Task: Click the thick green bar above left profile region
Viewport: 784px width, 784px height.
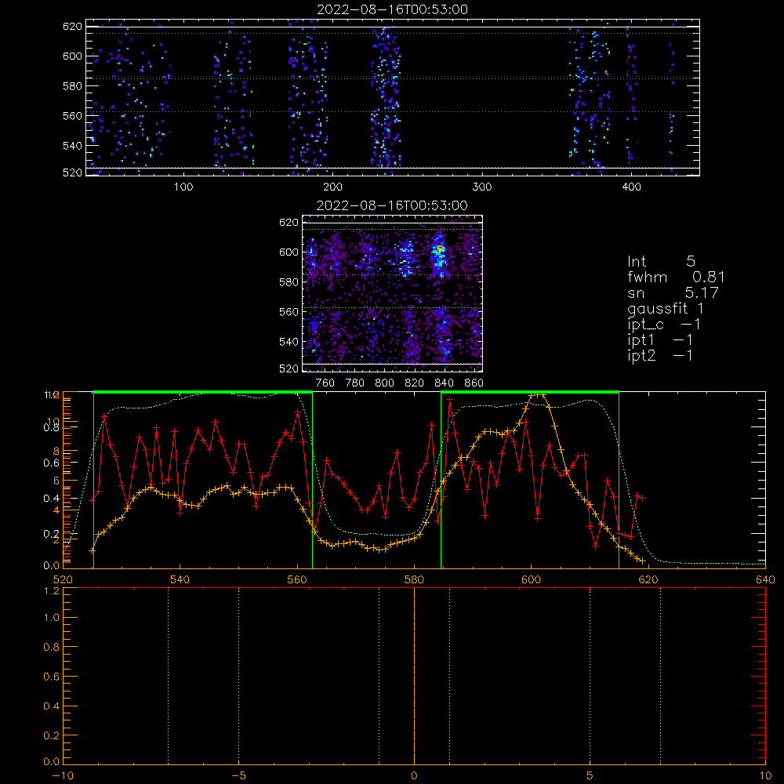Action: pos(203,392)
